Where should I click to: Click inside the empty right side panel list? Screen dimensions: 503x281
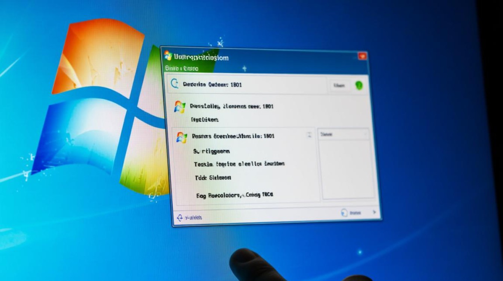point(348,170)
